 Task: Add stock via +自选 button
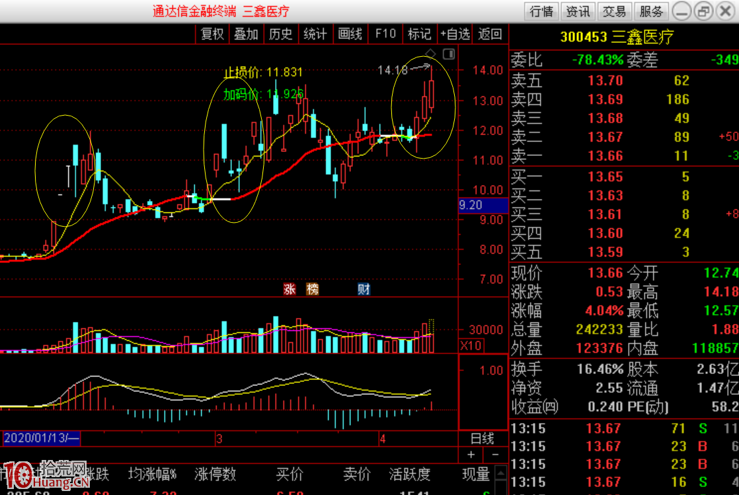tap(455, 34)
